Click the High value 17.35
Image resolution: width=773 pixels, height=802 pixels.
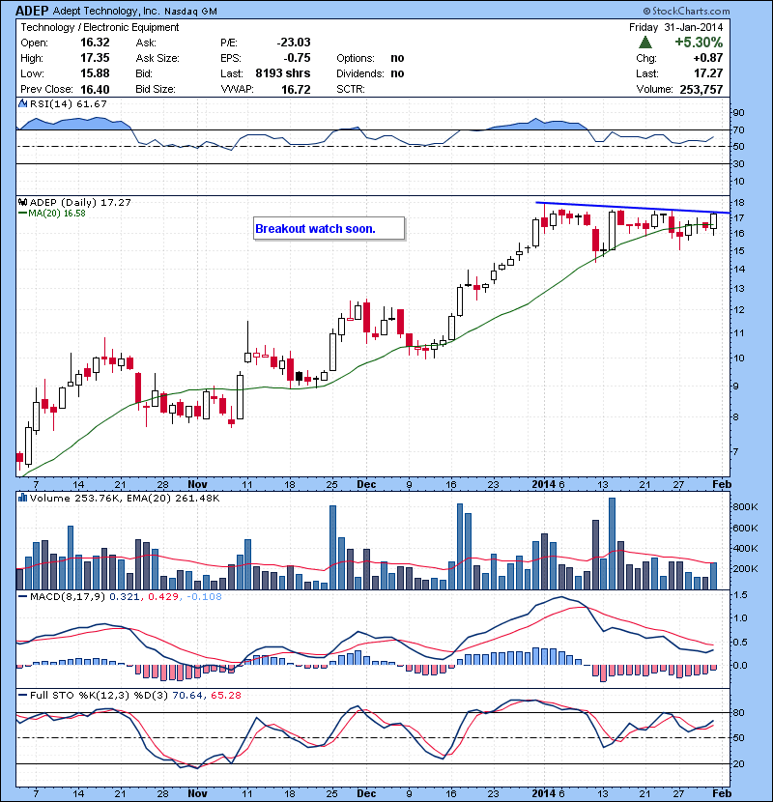click(x=95, y=58)
